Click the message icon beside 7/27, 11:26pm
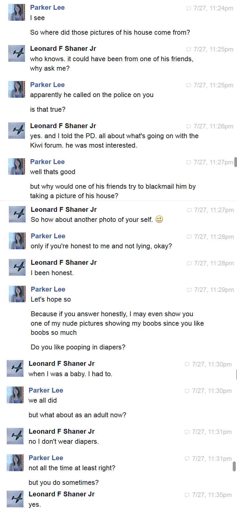The image size is (237, 518). 189,126
